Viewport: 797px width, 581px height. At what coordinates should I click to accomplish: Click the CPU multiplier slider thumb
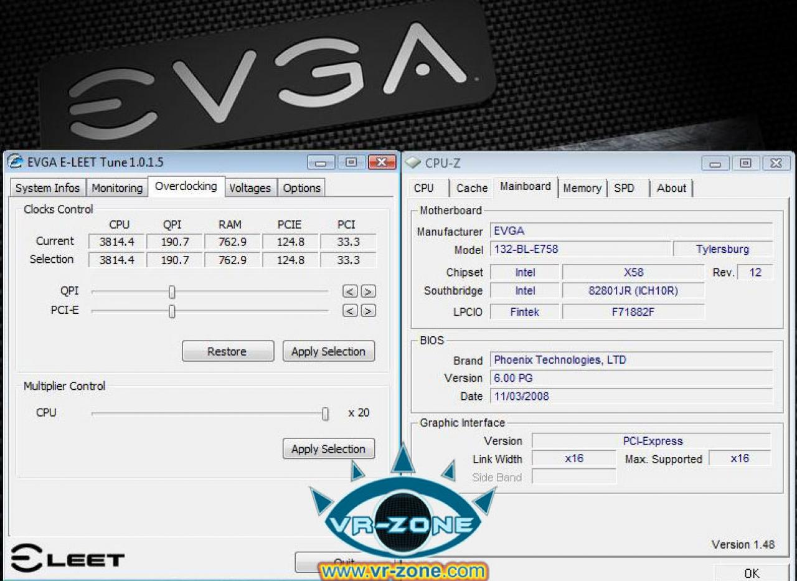325,413
